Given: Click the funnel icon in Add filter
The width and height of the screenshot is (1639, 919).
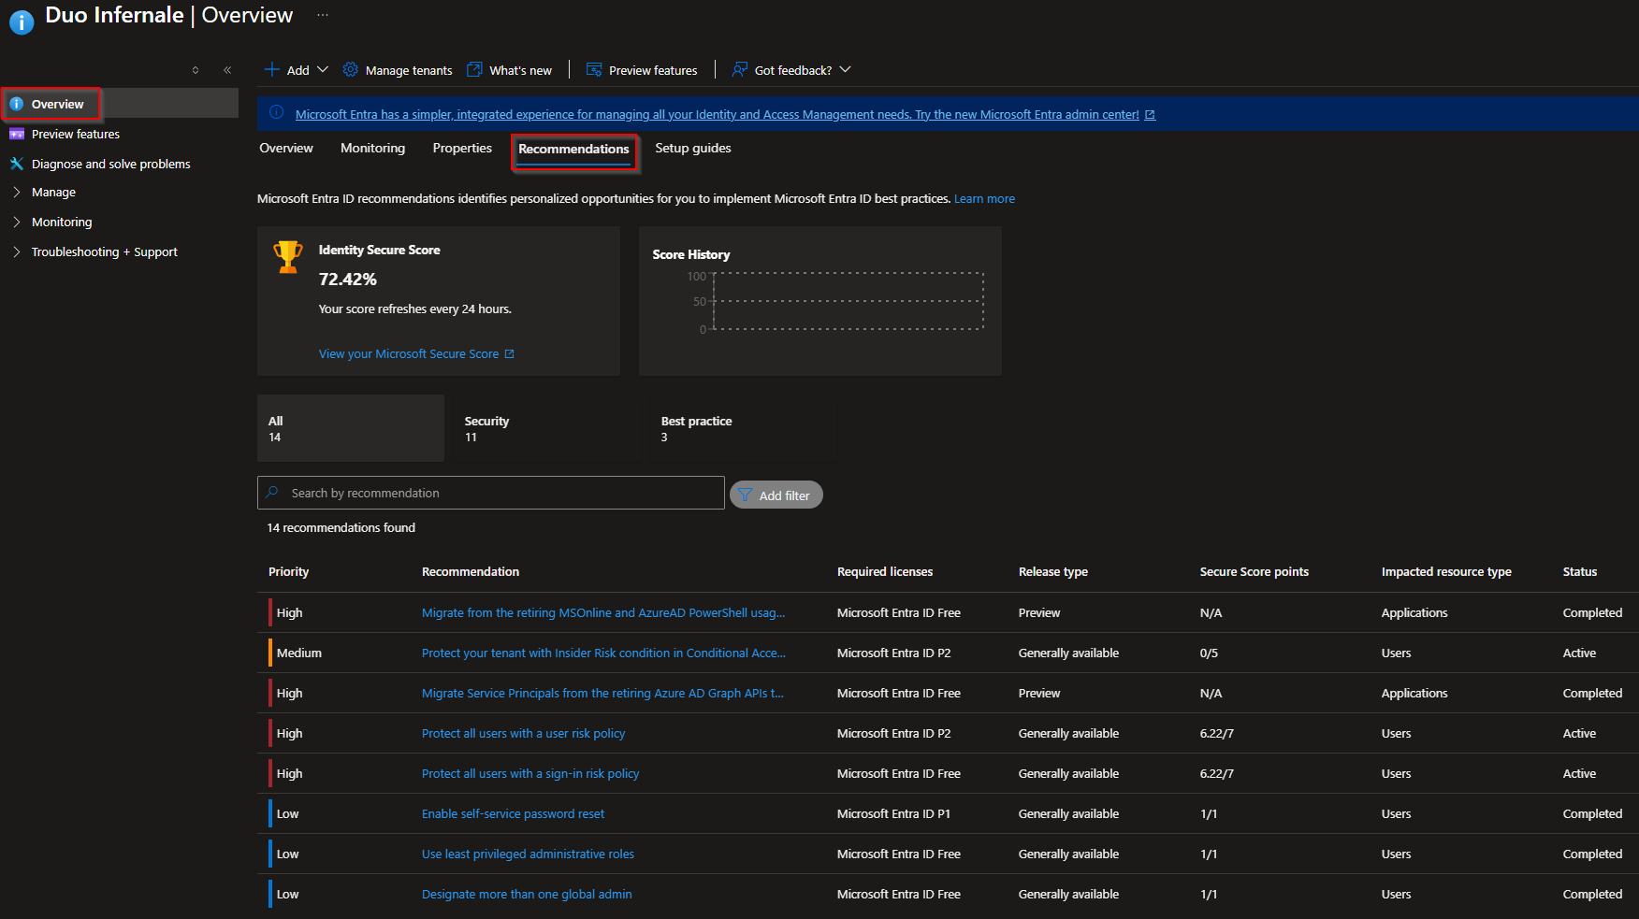Looking at the screenshot, I should [745, 495].
